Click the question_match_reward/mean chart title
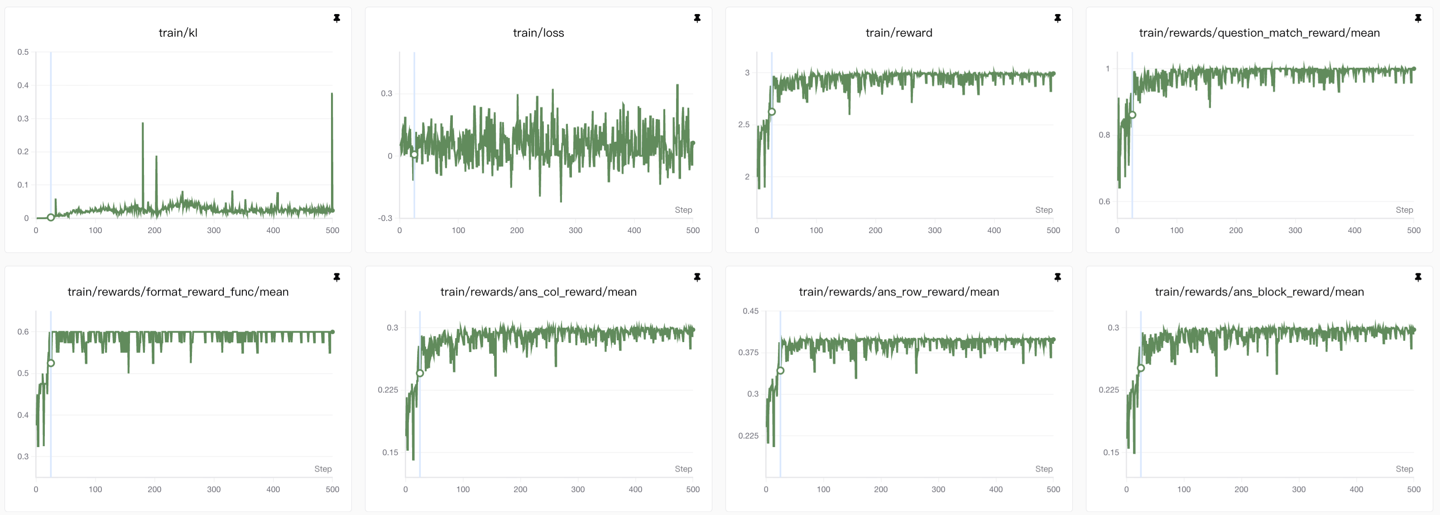The width and height of the screenshot is (1440, 515). 1259,33
